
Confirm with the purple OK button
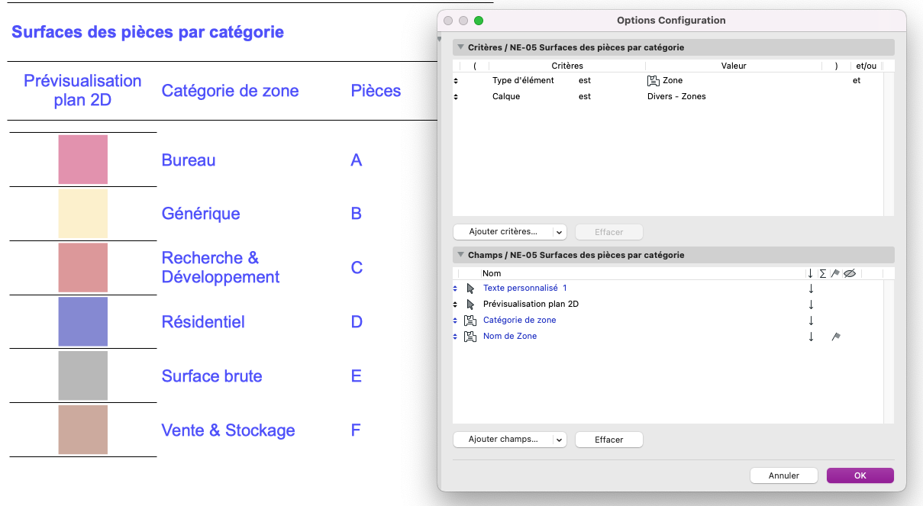(860, 475)
